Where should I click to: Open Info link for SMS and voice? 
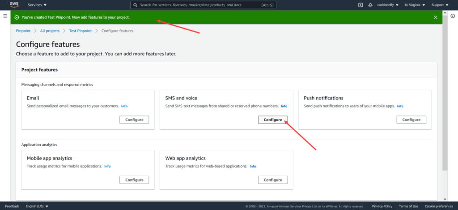click(x=284, y=106)
